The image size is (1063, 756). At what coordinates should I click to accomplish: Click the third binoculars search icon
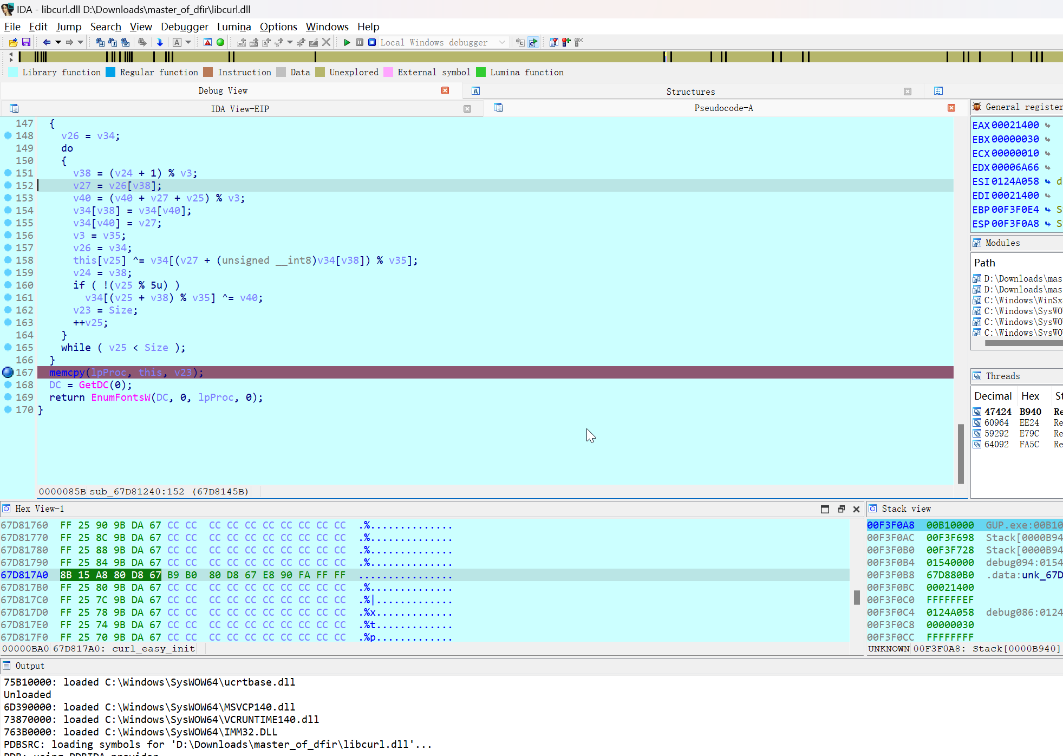pyautogui.click(x=125, y=42)
